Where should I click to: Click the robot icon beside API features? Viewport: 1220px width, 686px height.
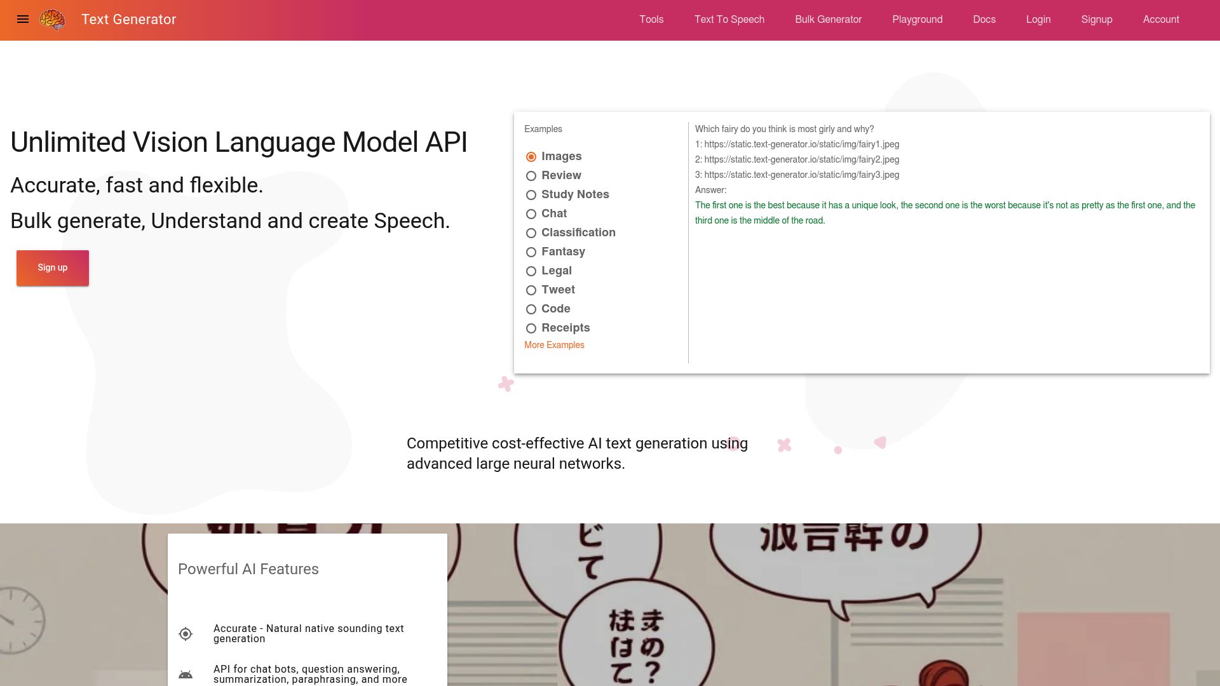186,674
